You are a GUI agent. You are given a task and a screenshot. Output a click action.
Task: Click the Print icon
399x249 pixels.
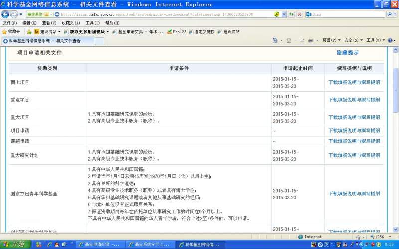coord(311,40)
